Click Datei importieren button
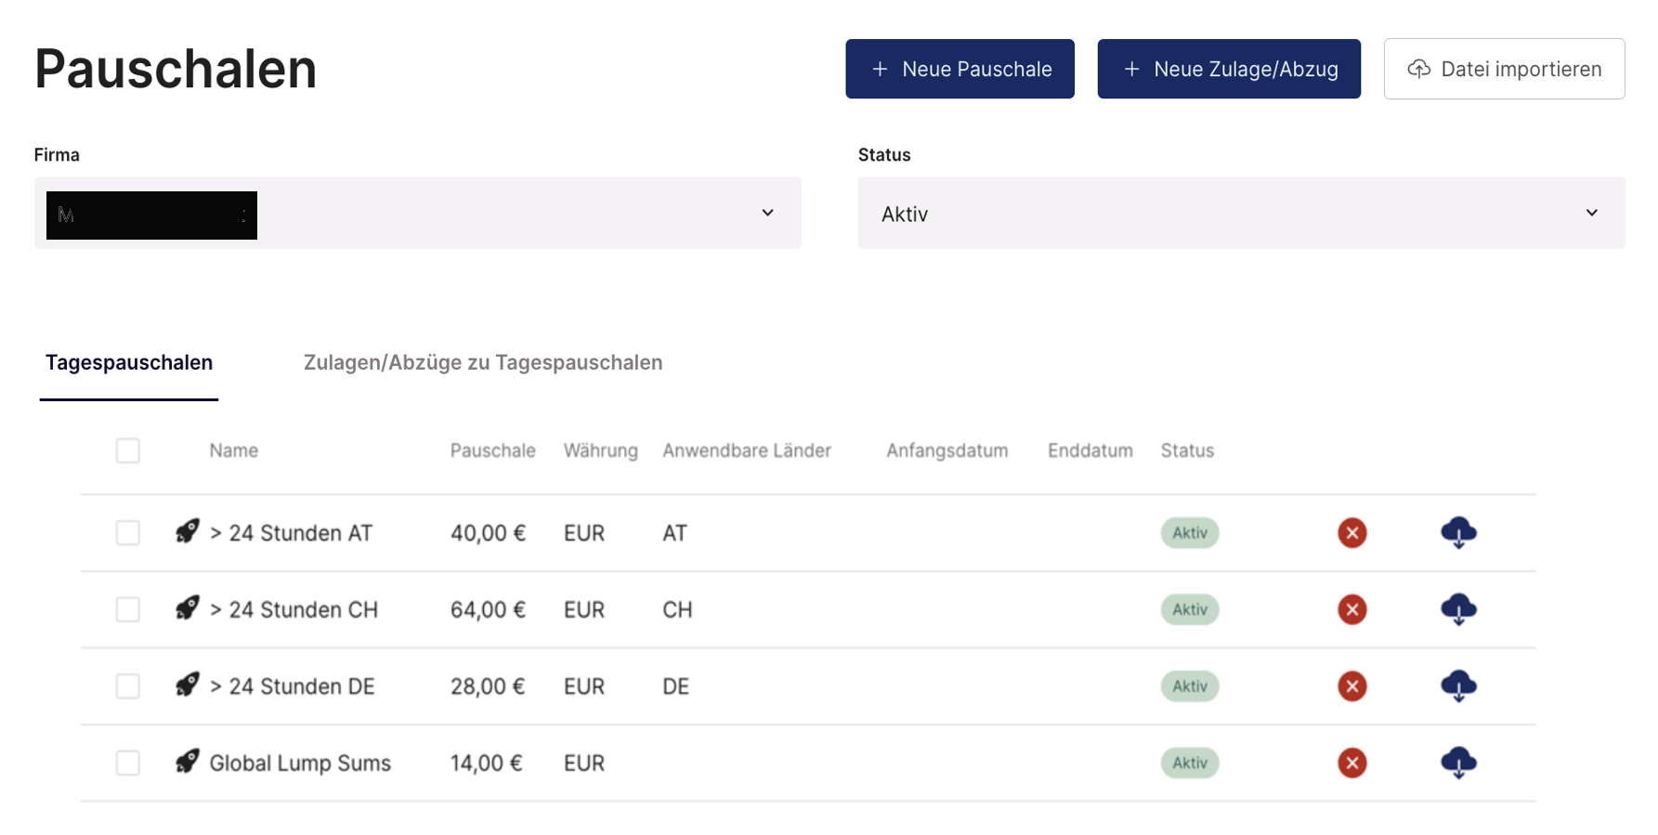 pyautogui.click(x=1503, y=69)
